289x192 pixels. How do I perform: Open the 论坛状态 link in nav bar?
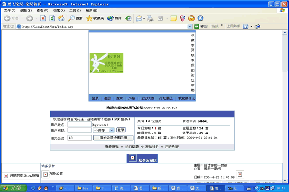pos(147,98)
